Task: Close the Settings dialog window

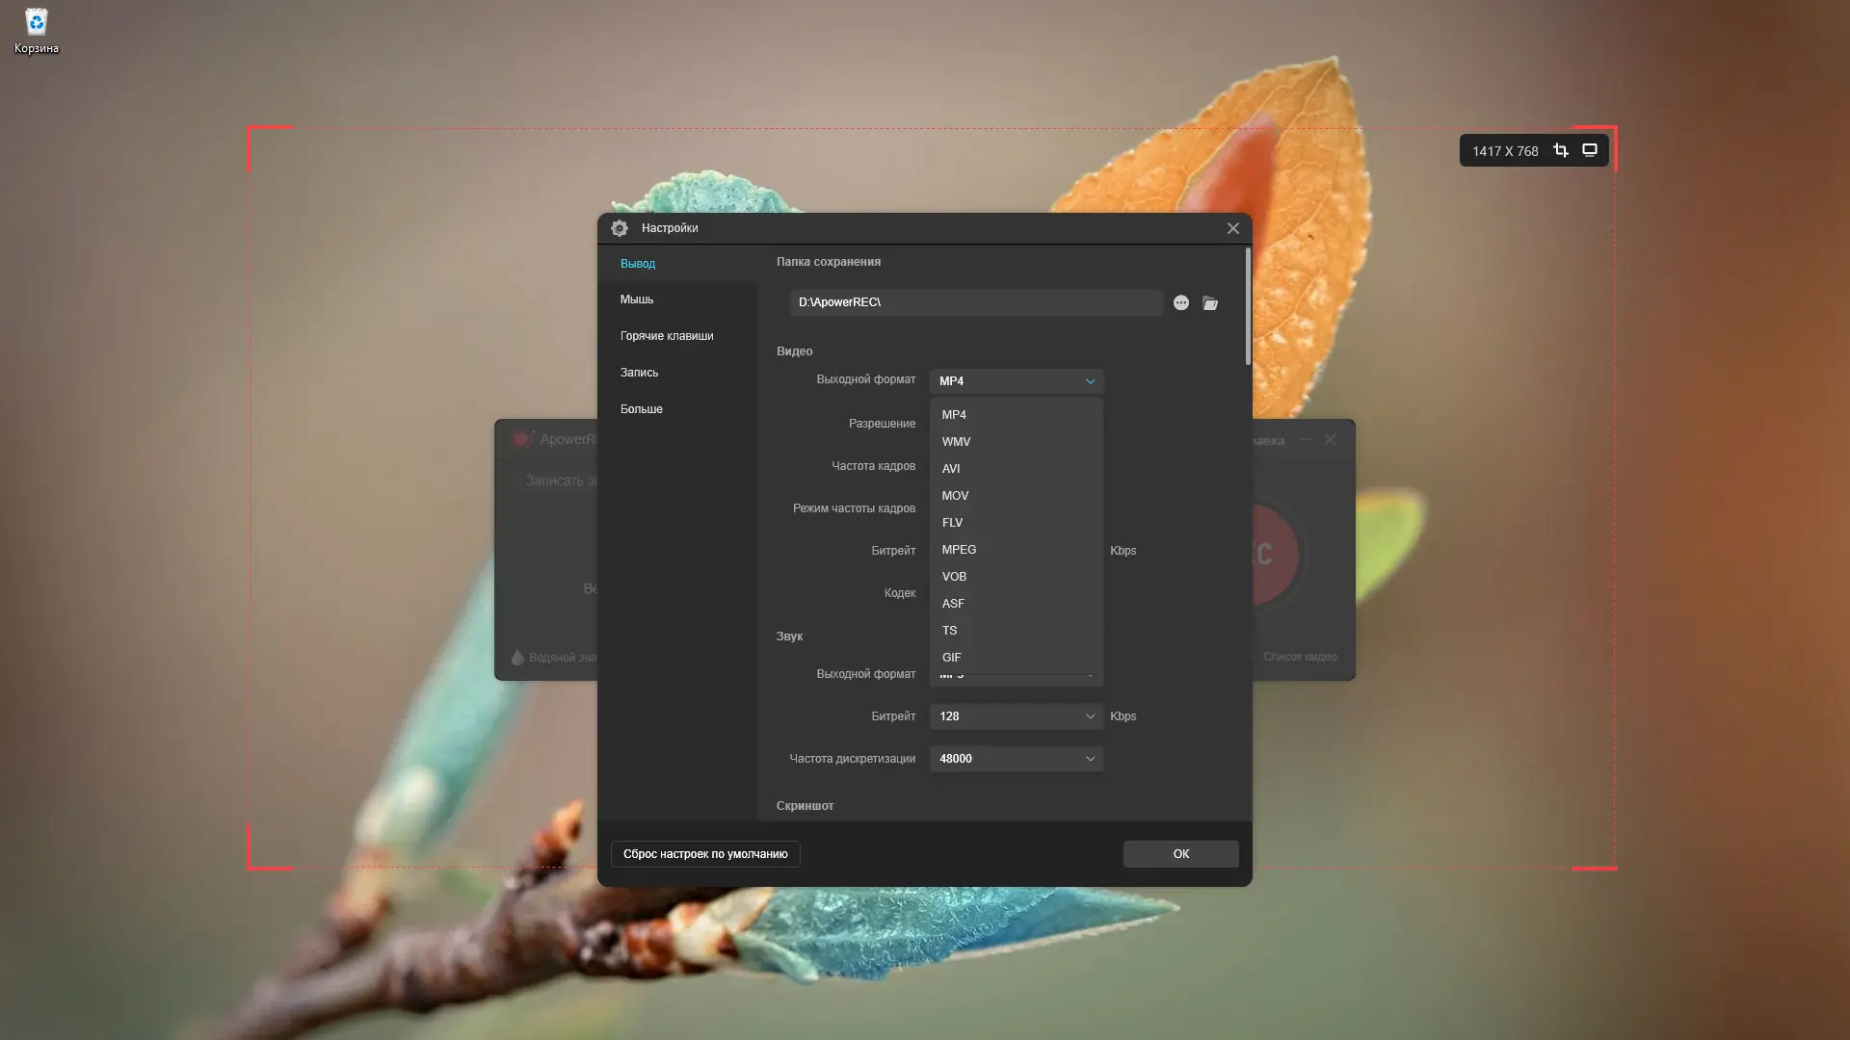Action: click(x=1232, y=228)
